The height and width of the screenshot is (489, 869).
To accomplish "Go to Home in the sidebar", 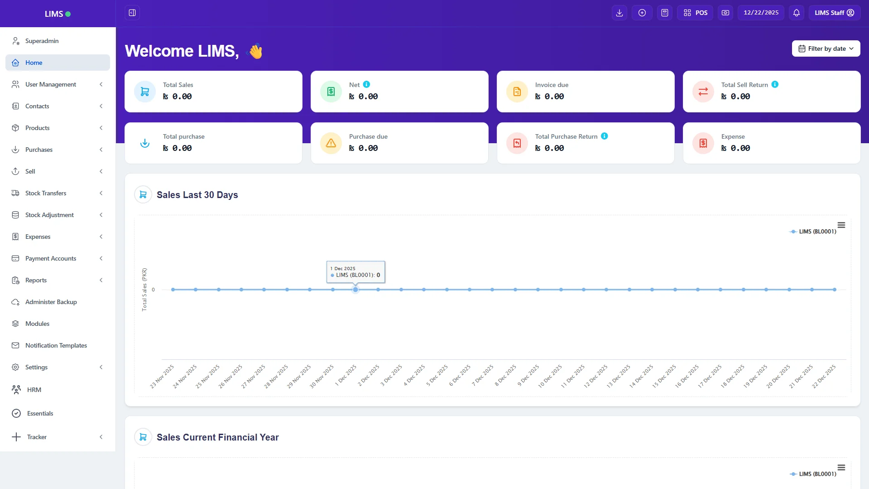I will pyautogui.click(x=58, y=63).
